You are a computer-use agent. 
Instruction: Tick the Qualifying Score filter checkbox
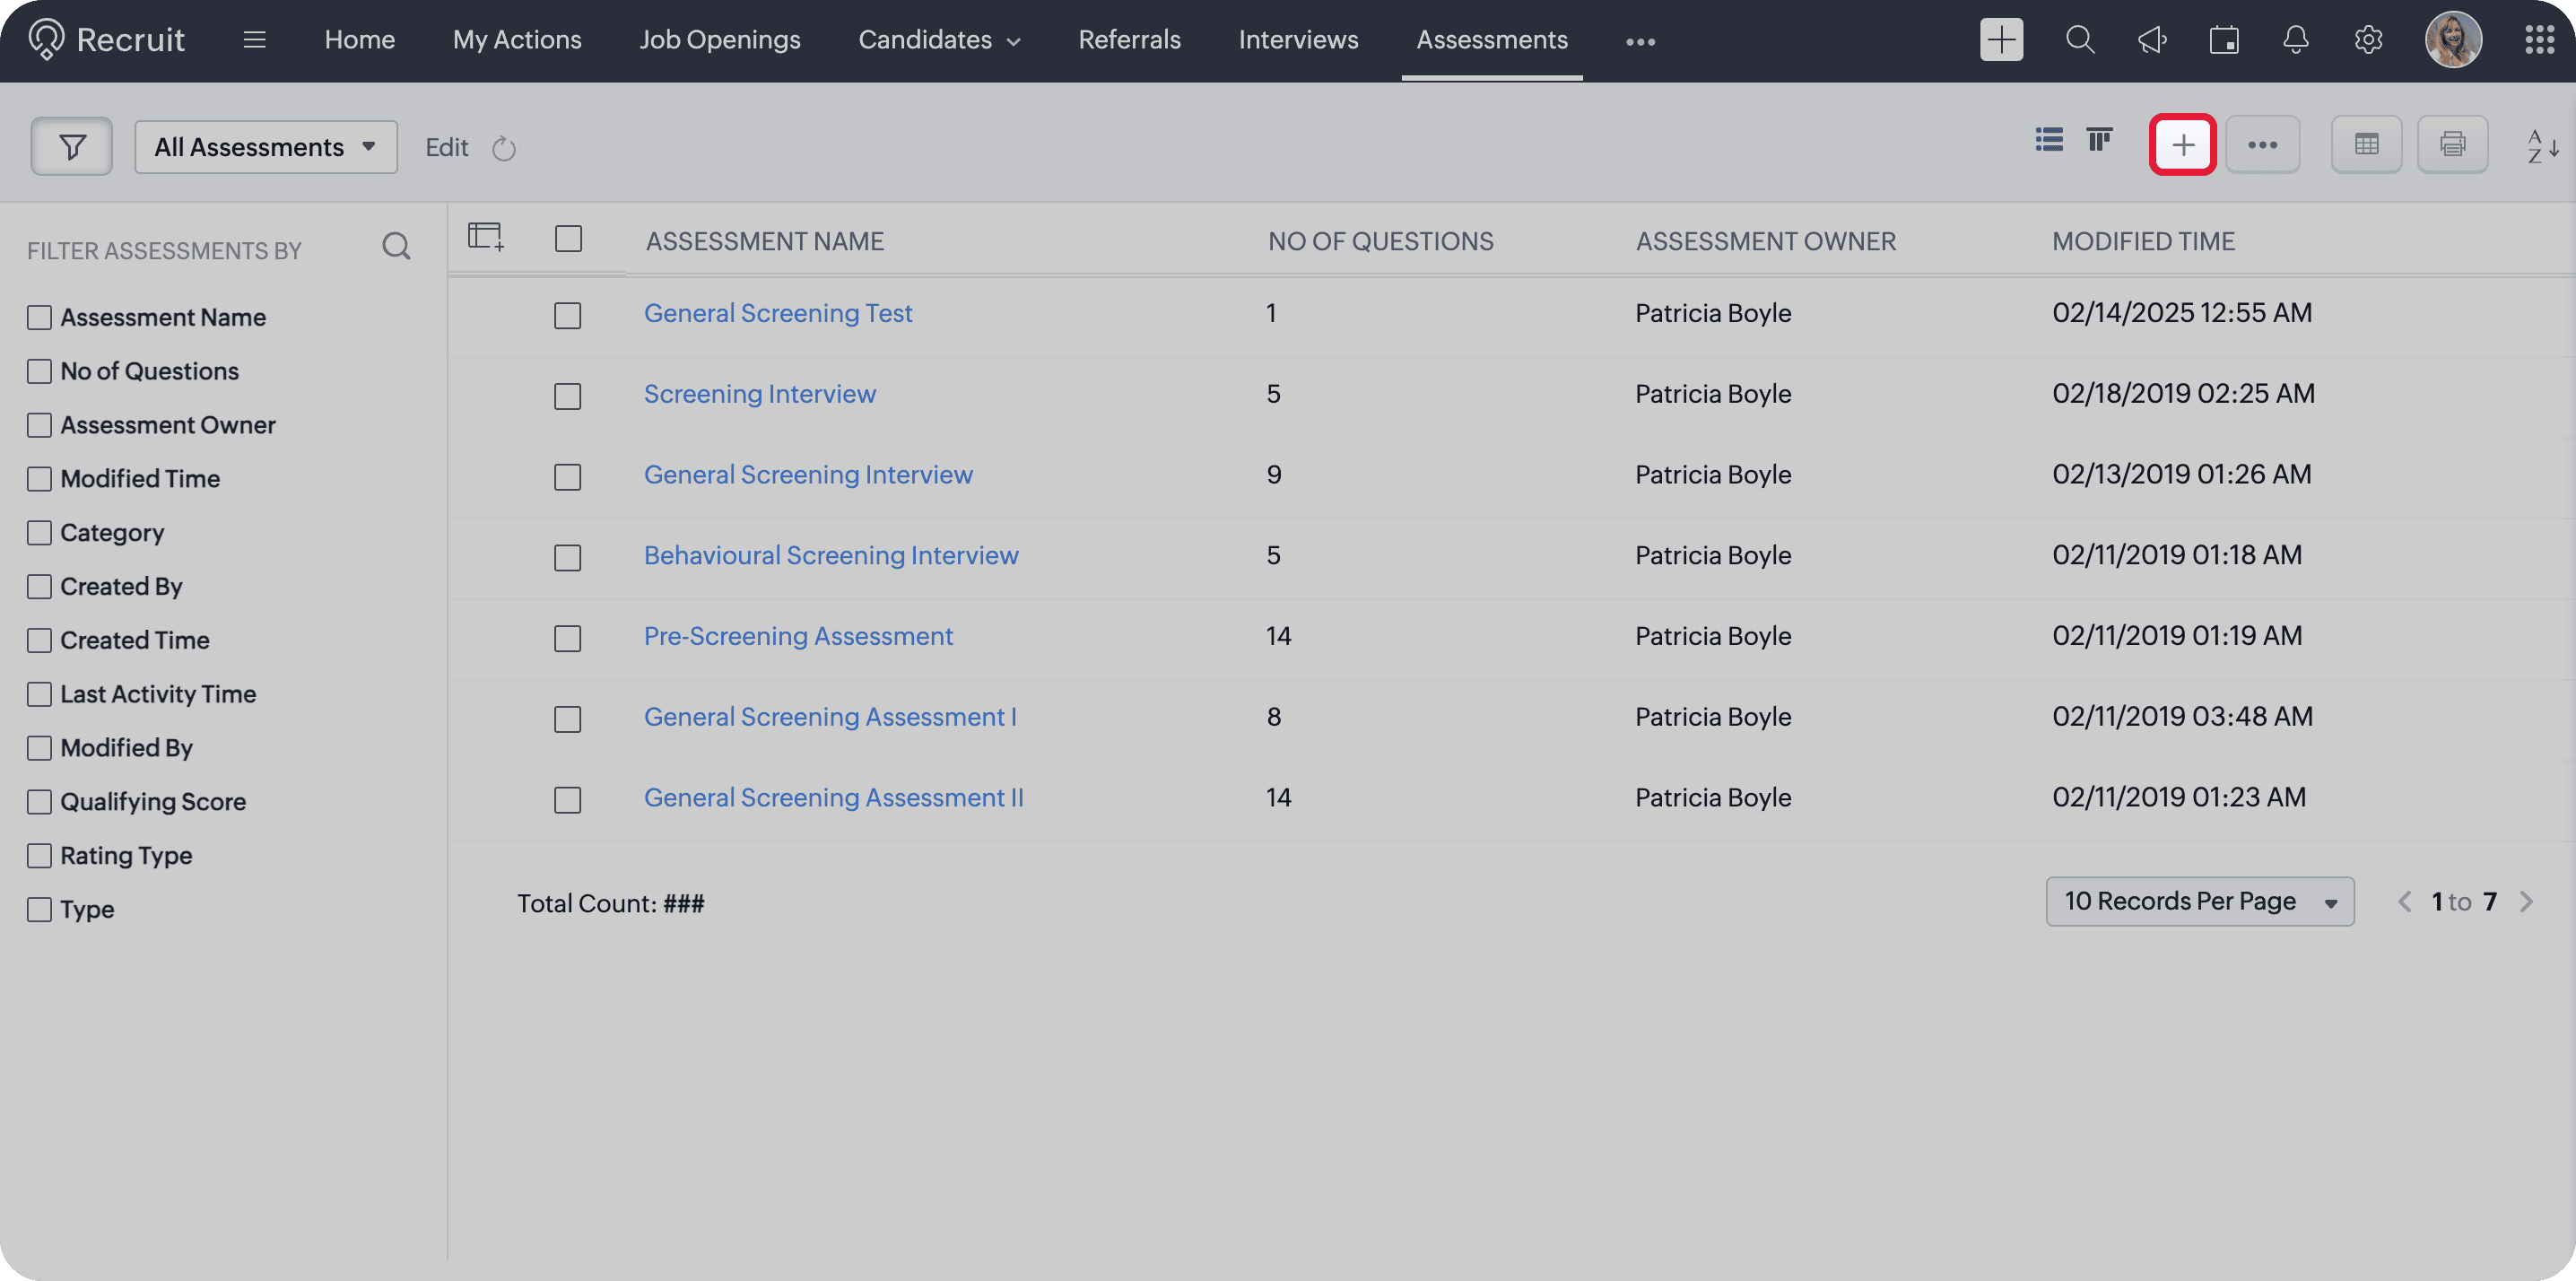pyautogui.click(x=40, y=802)
